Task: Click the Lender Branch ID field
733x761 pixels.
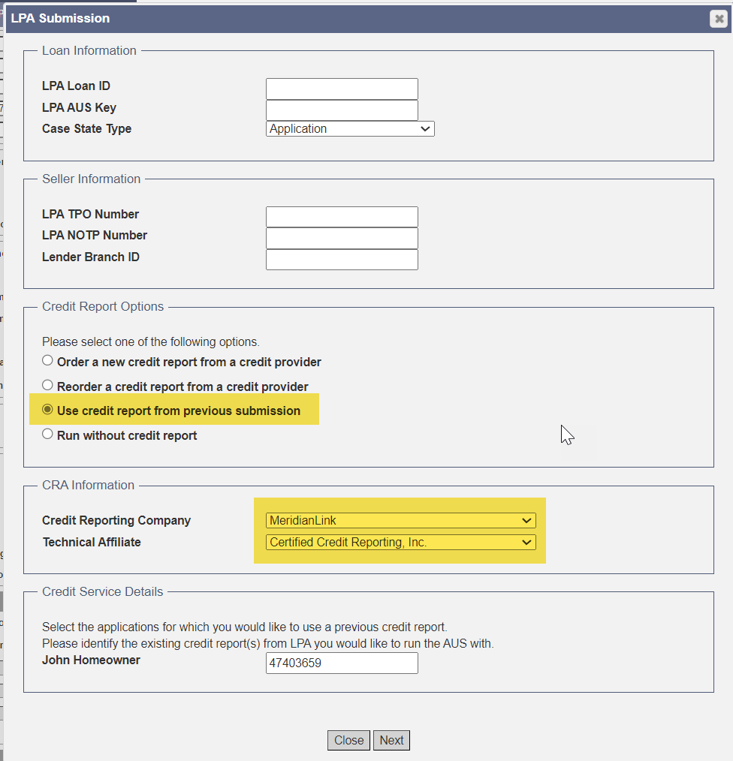Action: (342, 260)
